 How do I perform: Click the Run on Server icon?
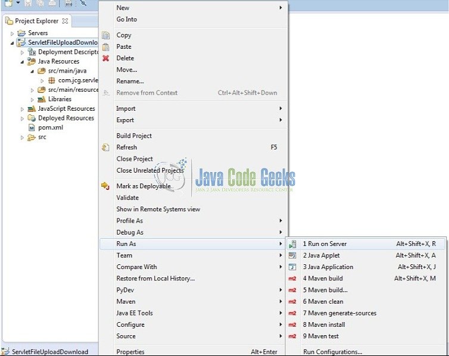point(292,244)
